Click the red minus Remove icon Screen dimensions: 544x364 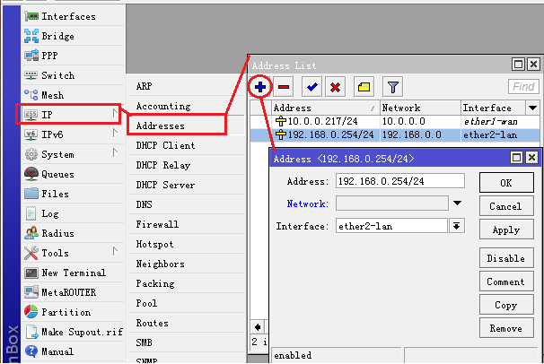click(x=283, y=87)
